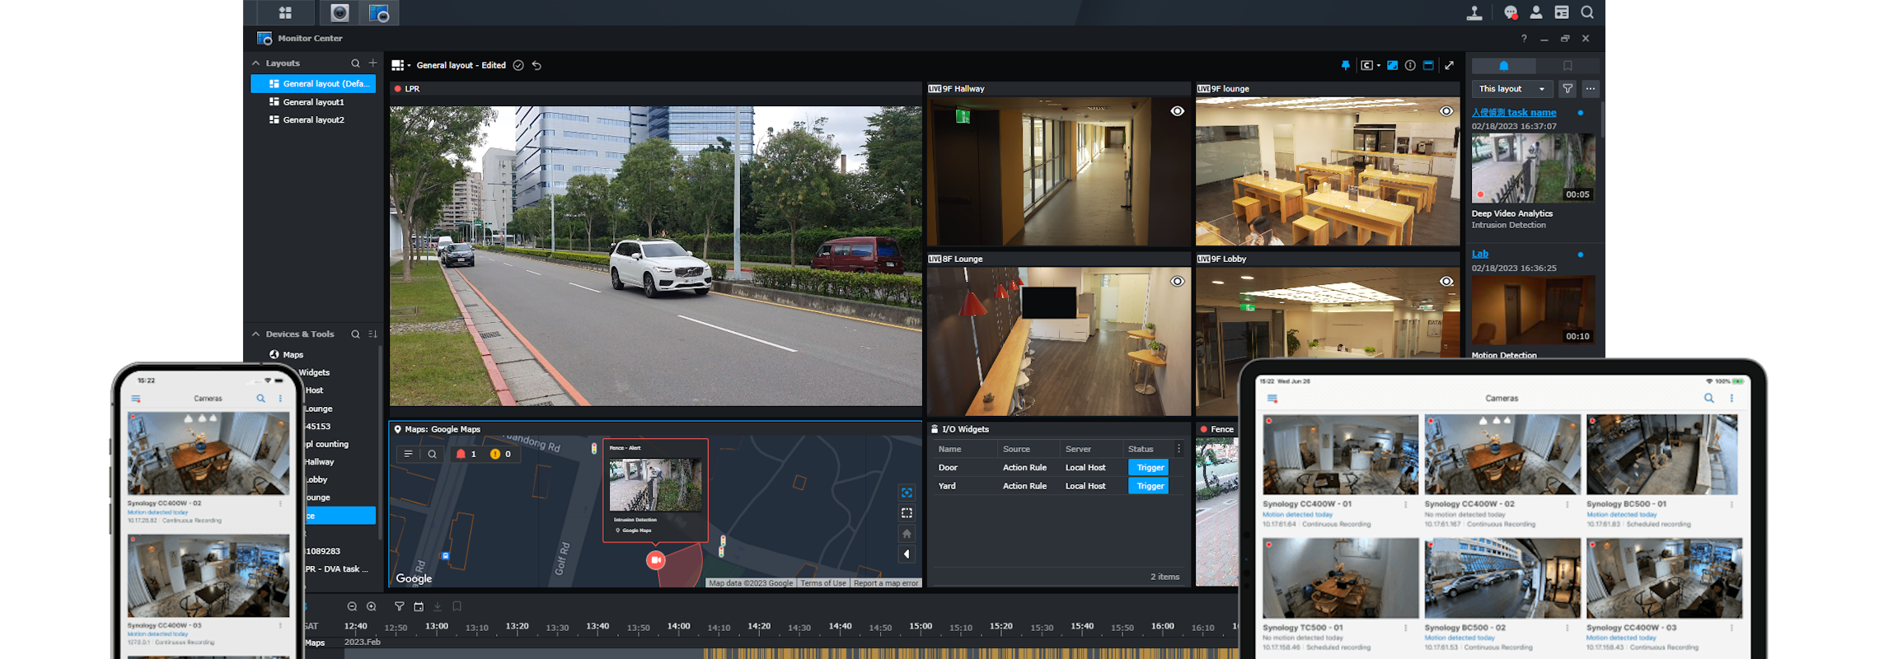Toggle the eye icon on 9F lounge
The image size is (1879, 659).
tap(1446, 111)
